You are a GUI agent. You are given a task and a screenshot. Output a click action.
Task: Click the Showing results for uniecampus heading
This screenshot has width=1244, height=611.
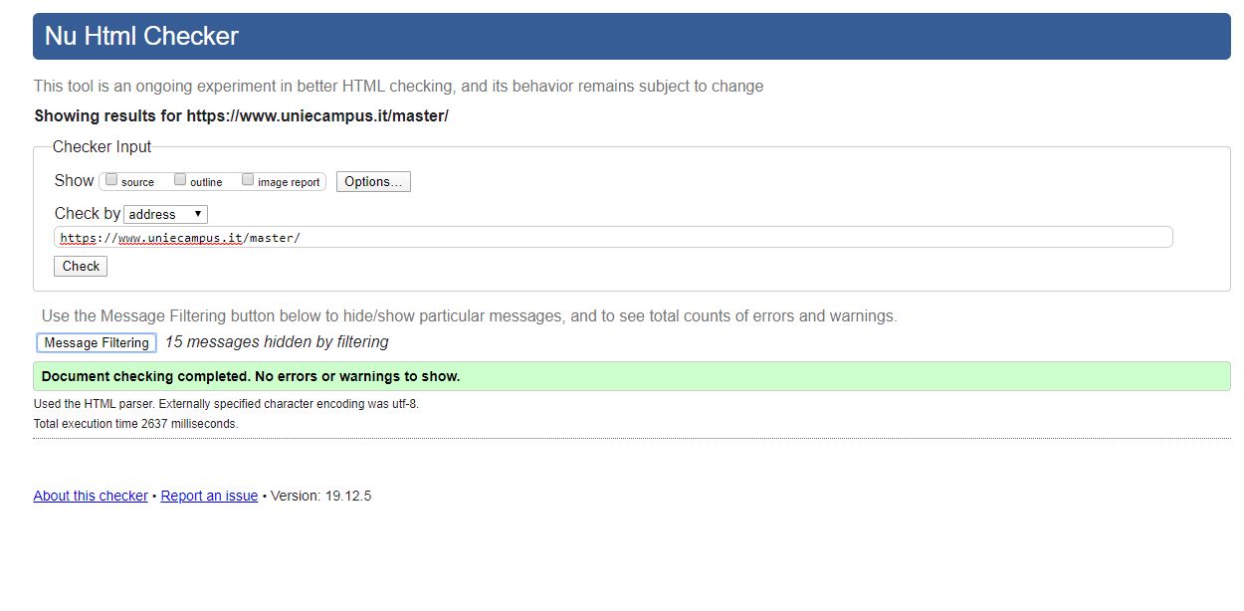[x=241, y=115]
